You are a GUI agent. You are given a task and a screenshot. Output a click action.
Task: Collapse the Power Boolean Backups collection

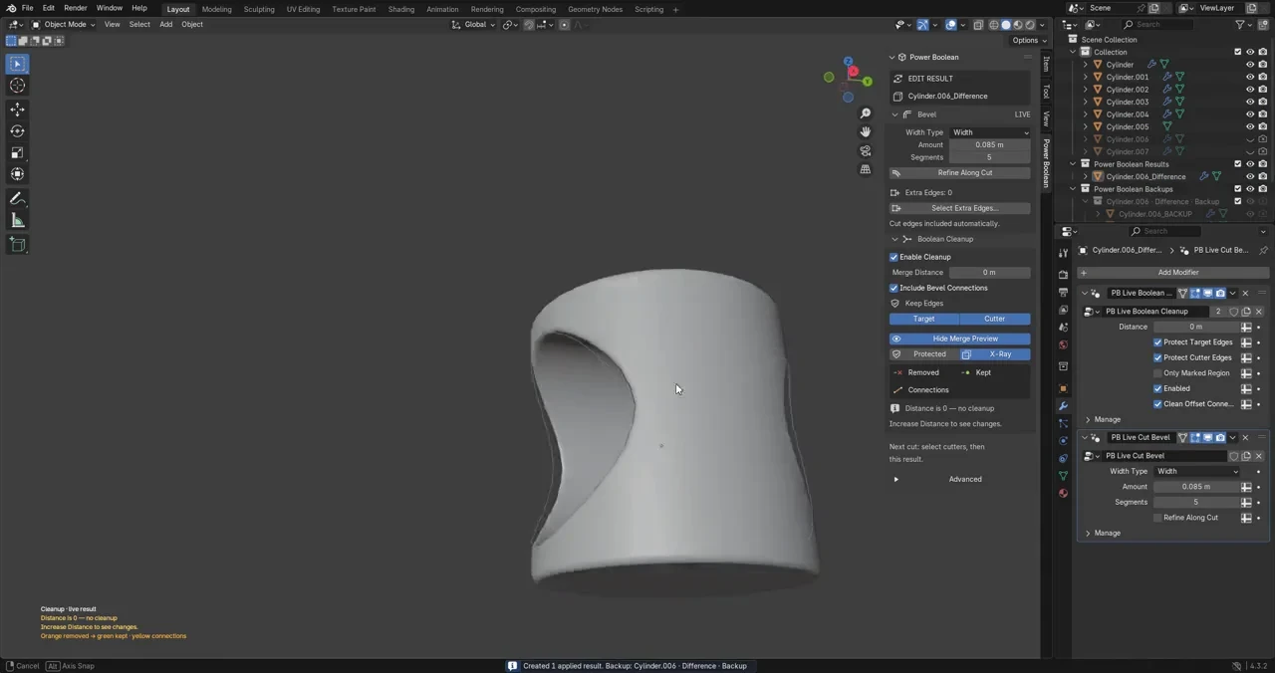click(x=1074, y=189)
